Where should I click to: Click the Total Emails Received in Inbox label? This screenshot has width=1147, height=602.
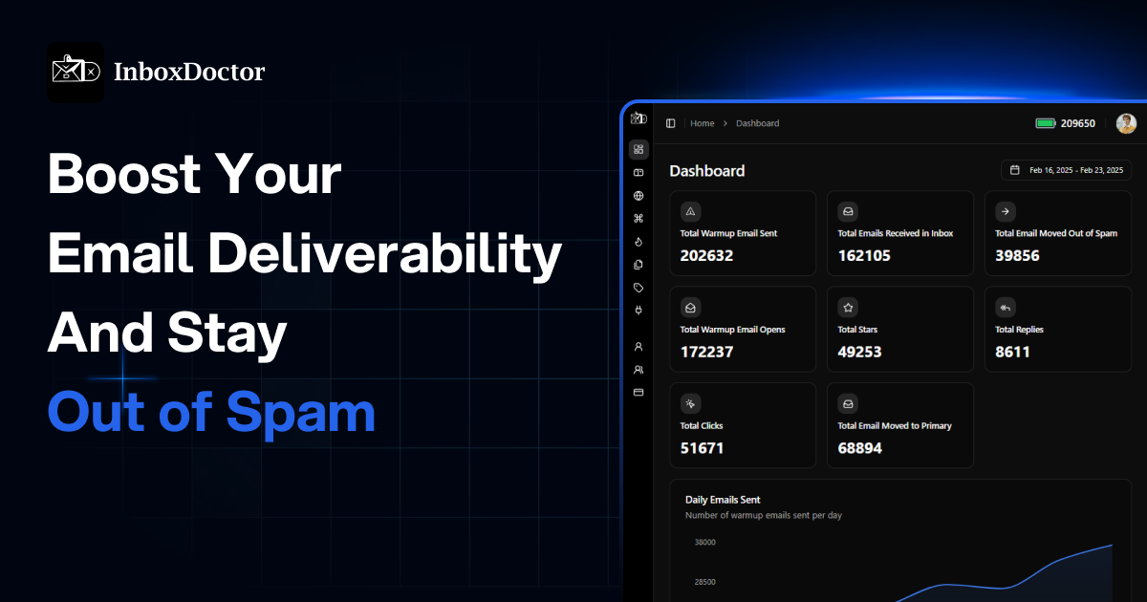(896, 233)
